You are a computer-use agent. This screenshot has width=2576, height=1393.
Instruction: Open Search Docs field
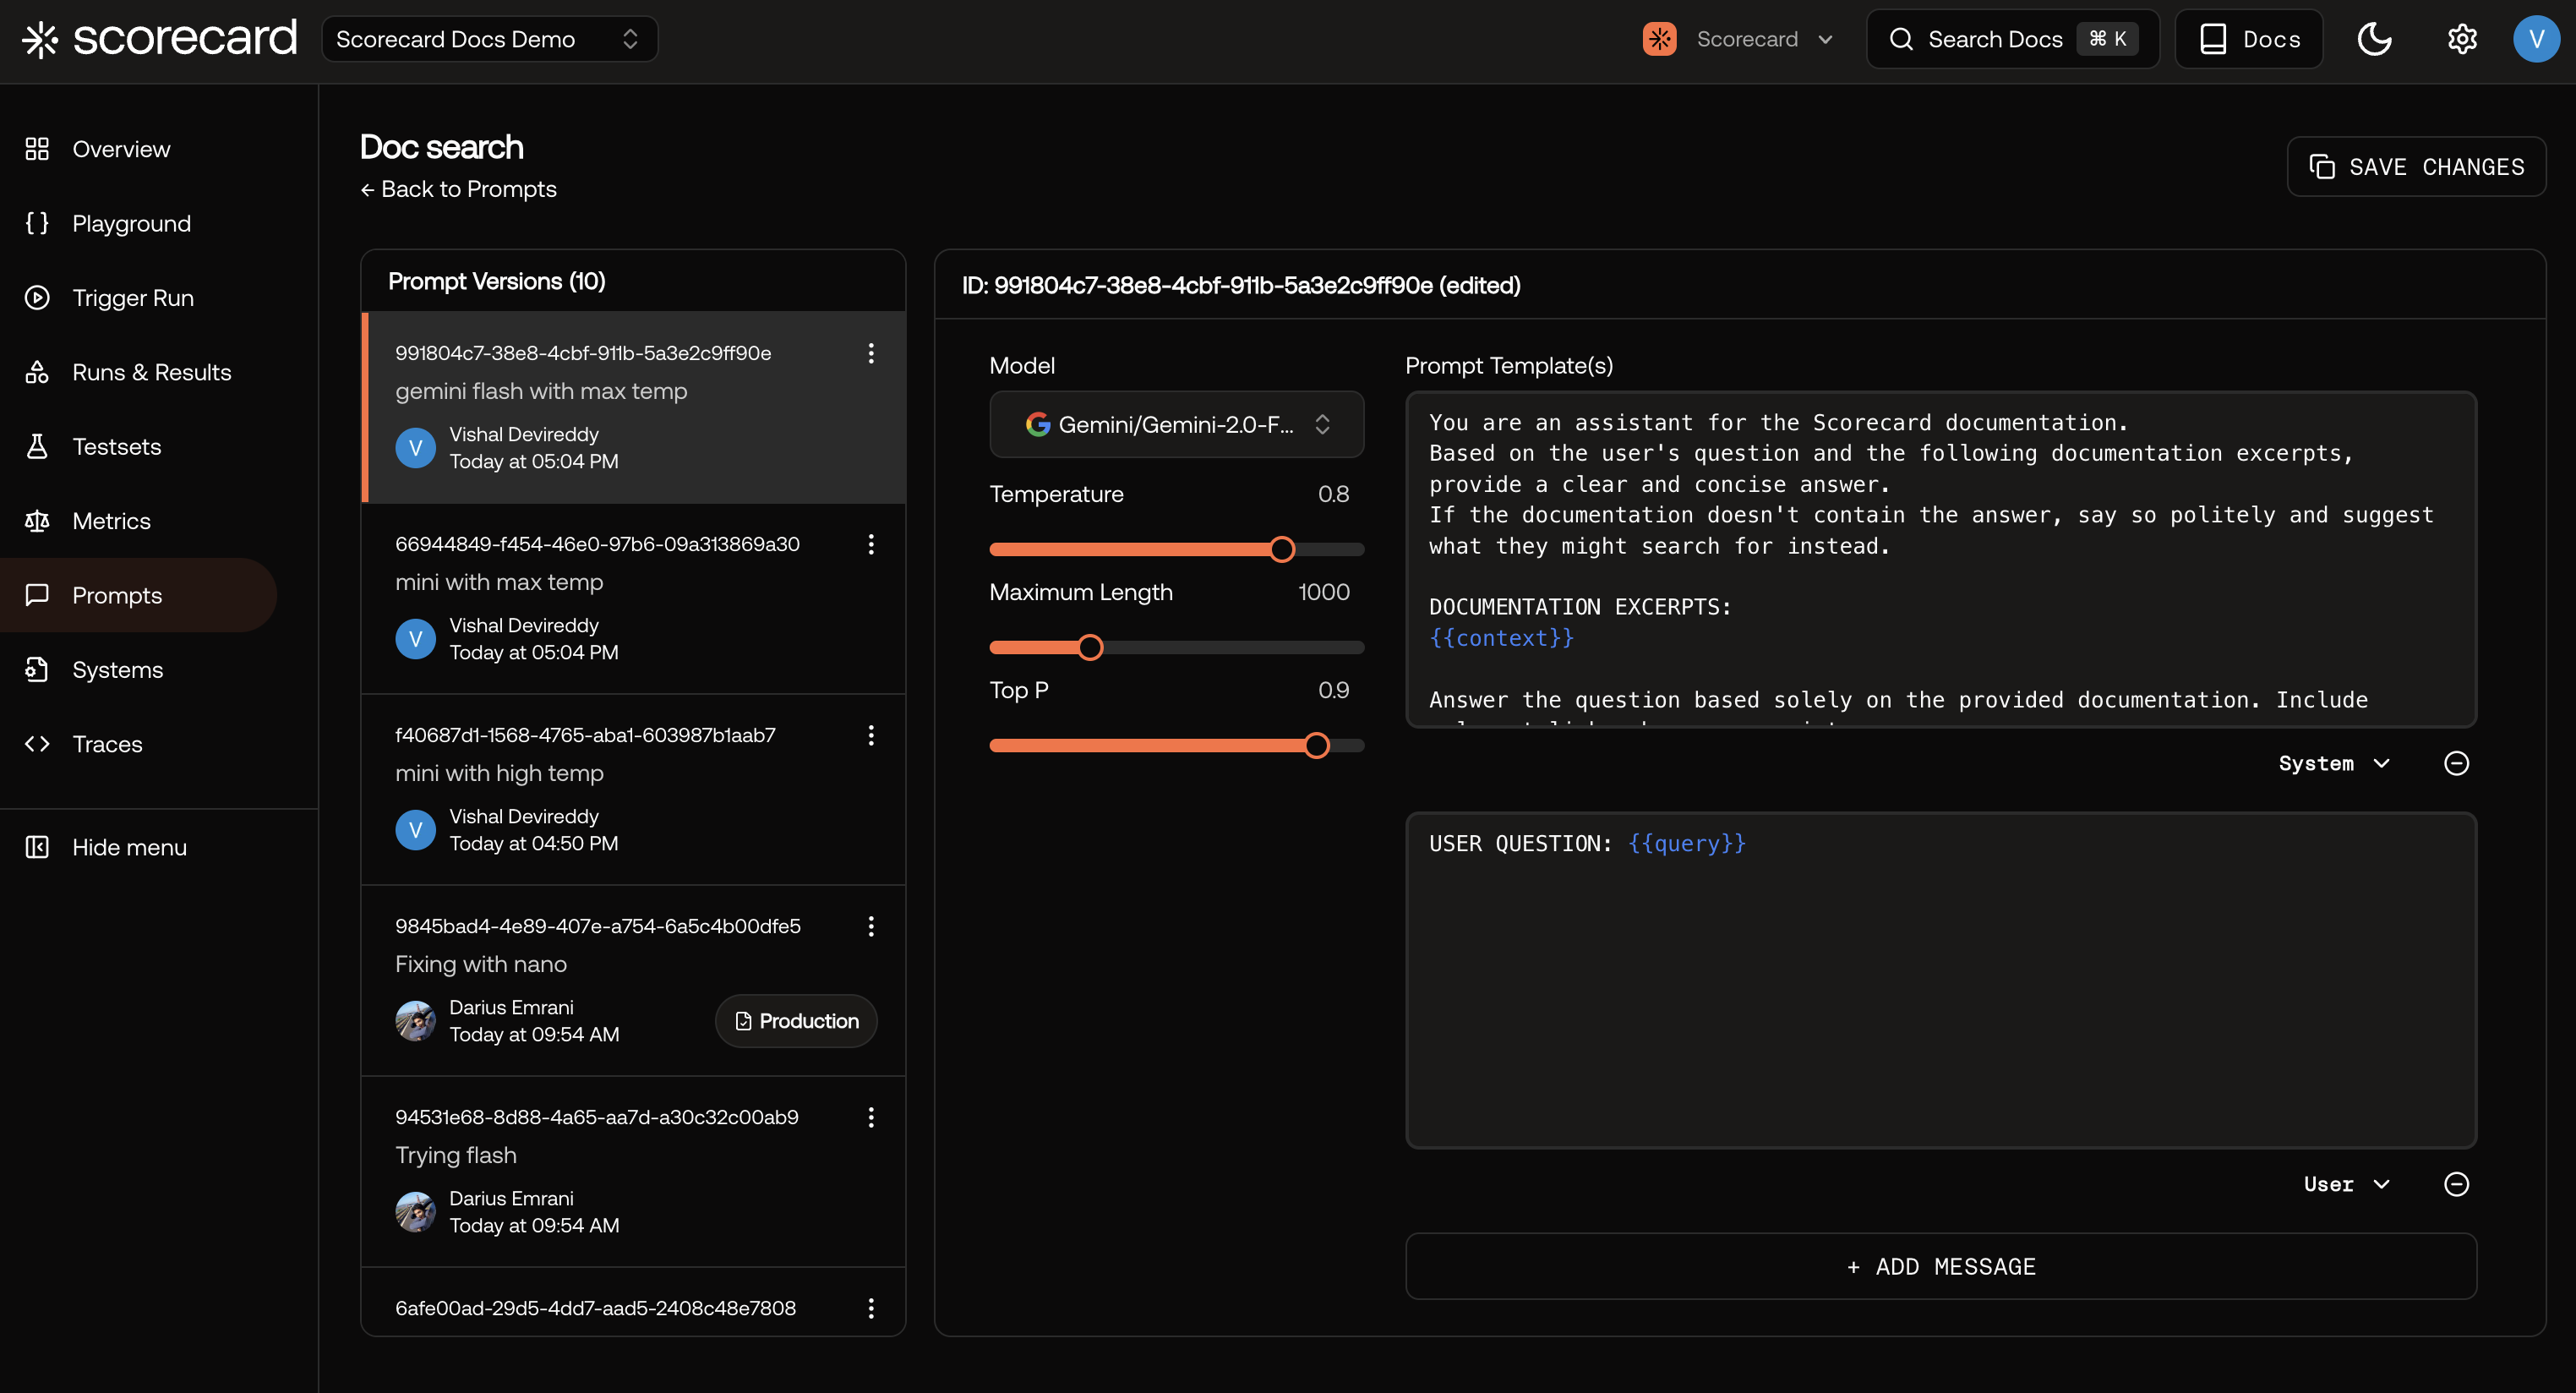pos(2012,39)
